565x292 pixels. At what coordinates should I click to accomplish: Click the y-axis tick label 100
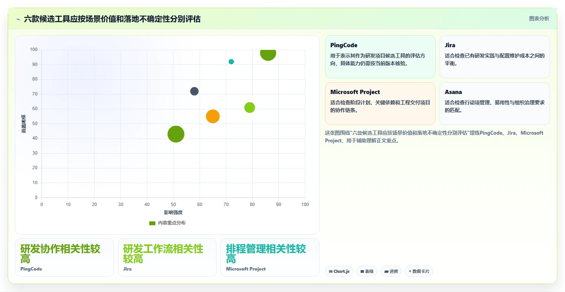tap(34, 50)
